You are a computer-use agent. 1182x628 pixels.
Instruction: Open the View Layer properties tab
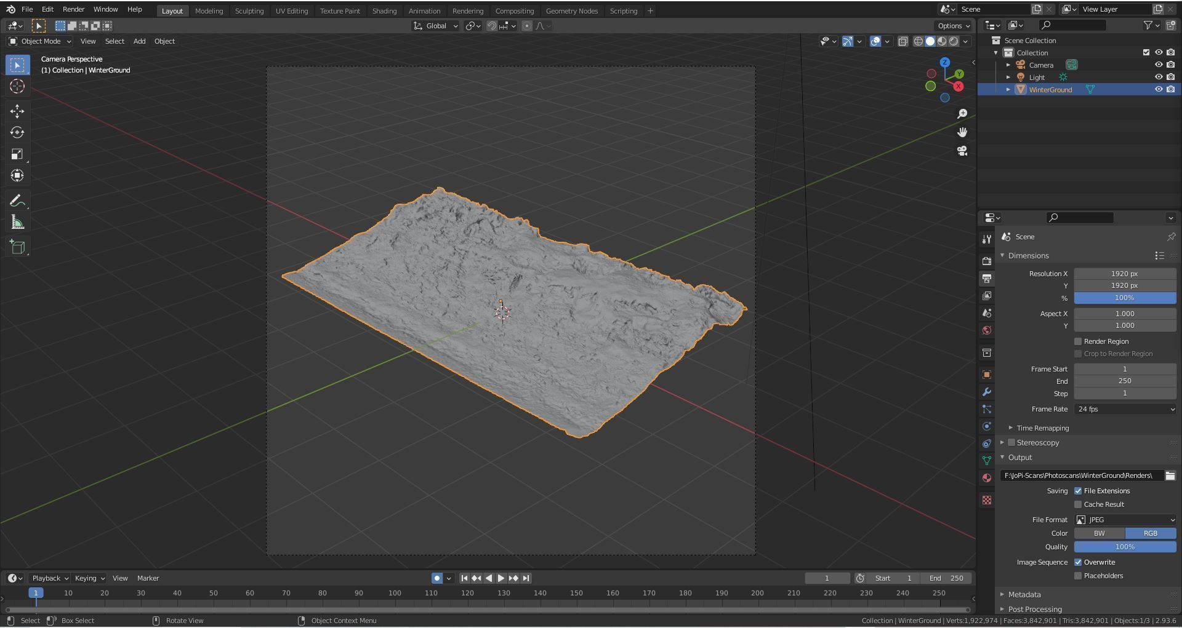[987, 296]
